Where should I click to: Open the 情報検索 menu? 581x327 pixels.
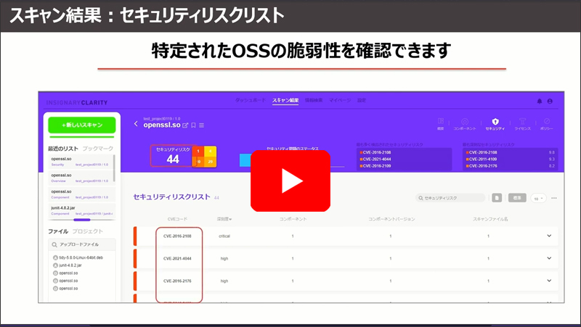[314, 100]
